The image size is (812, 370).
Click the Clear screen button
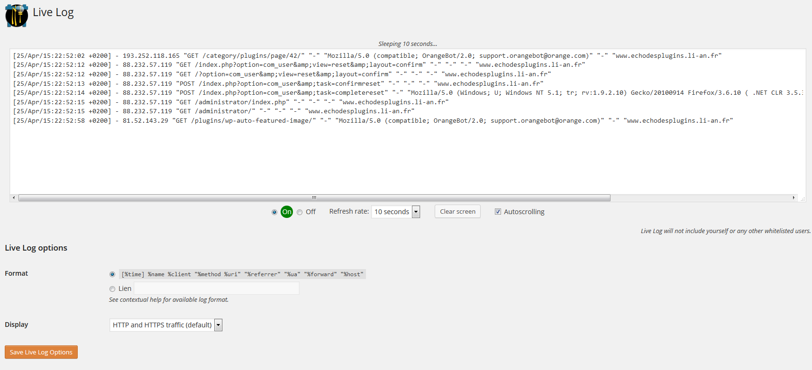click(457, 211)
